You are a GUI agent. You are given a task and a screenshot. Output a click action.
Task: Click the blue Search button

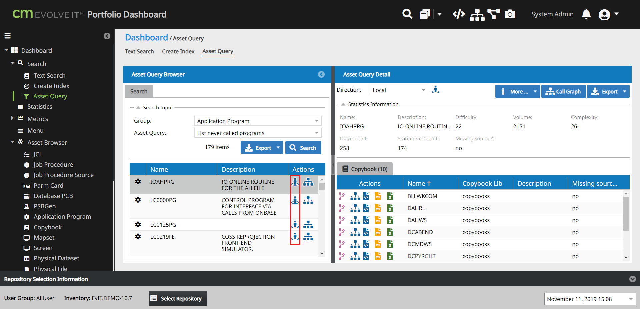[x=303, y=148]
